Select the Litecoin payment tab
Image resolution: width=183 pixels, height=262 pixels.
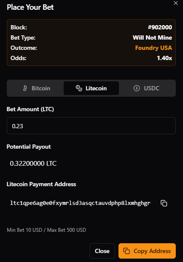(91, 88)
